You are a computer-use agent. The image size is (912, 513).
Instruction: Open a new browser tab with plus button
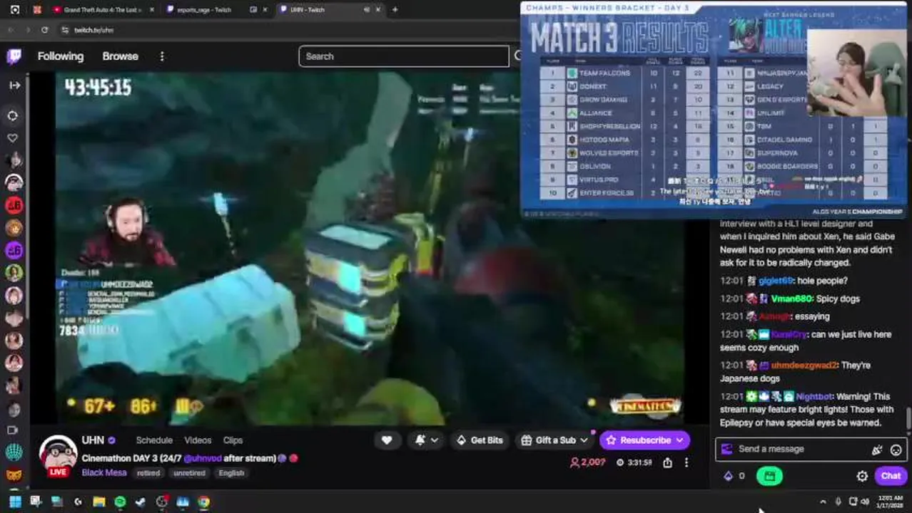pos(395,9)
